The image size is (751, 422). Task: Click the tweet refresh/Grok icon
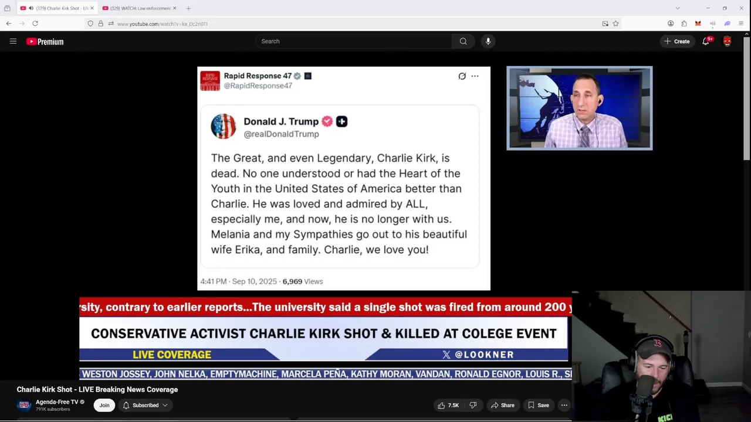pos(462,76)
